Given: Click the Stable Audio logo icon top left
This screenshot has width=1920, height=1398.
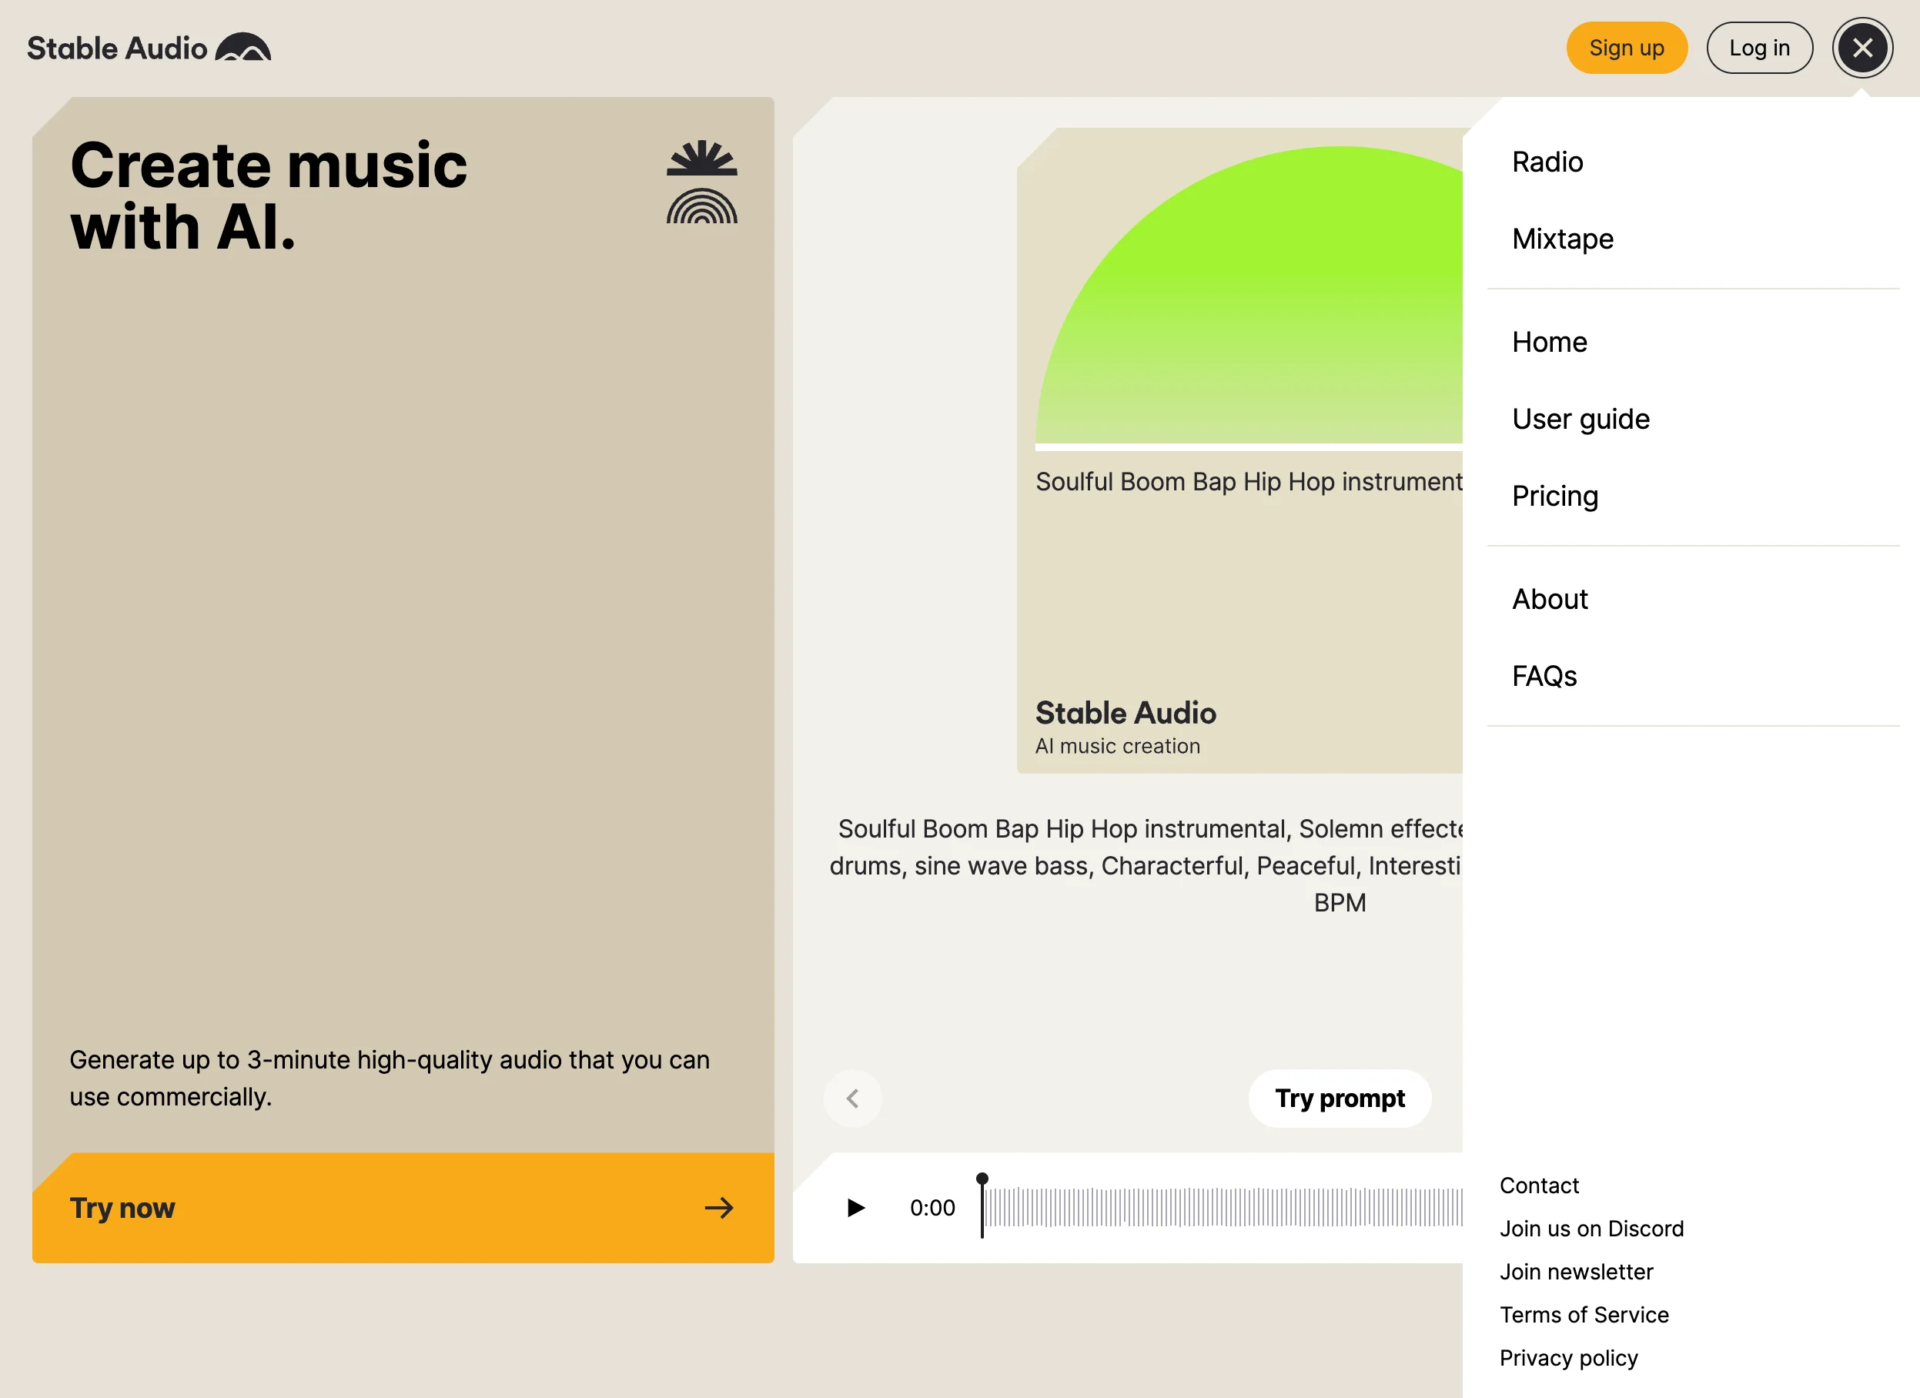Looking at the screenshot, I should [243, 48].
